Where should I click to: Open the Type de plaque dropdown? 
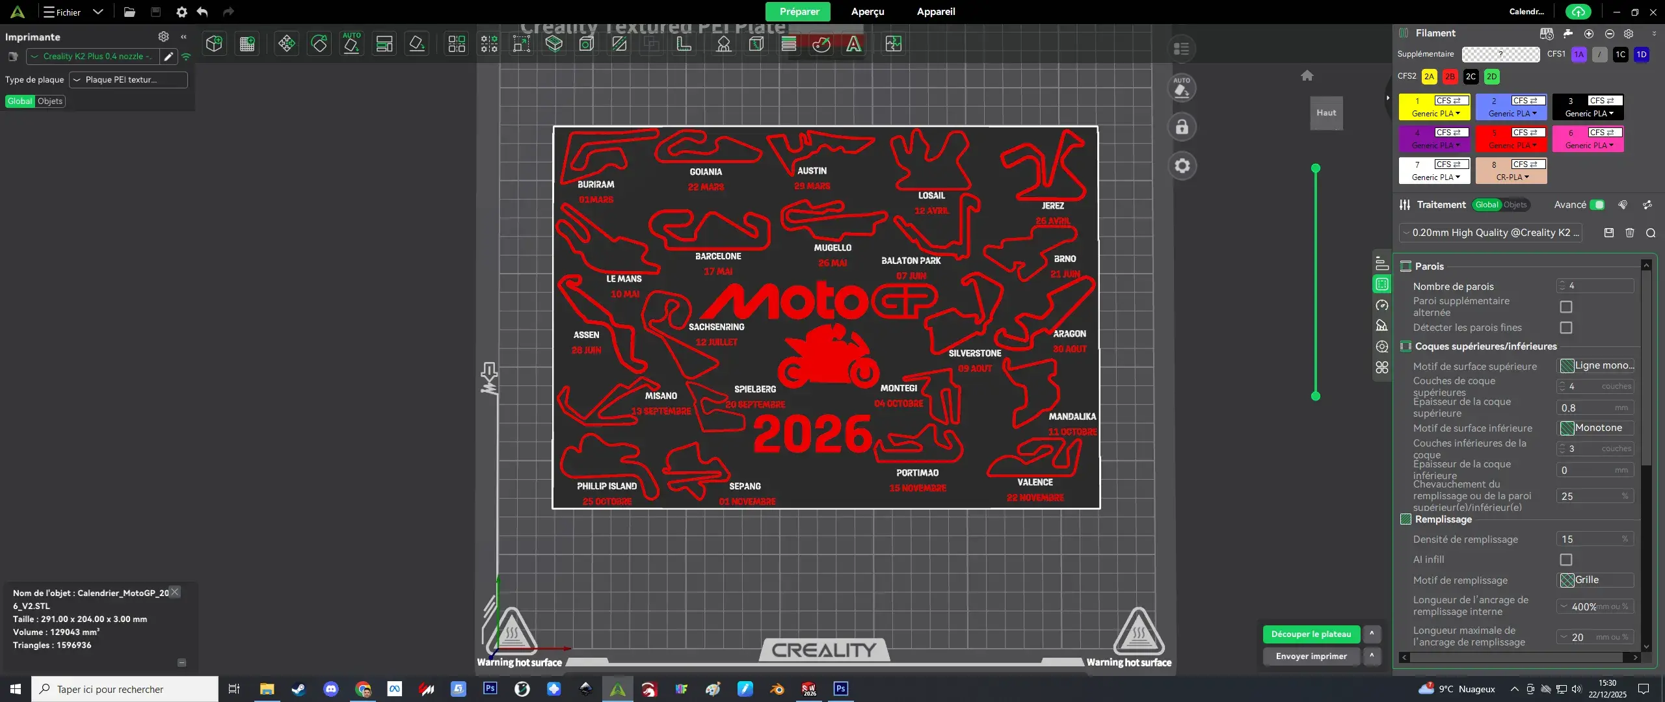(128, 80)
